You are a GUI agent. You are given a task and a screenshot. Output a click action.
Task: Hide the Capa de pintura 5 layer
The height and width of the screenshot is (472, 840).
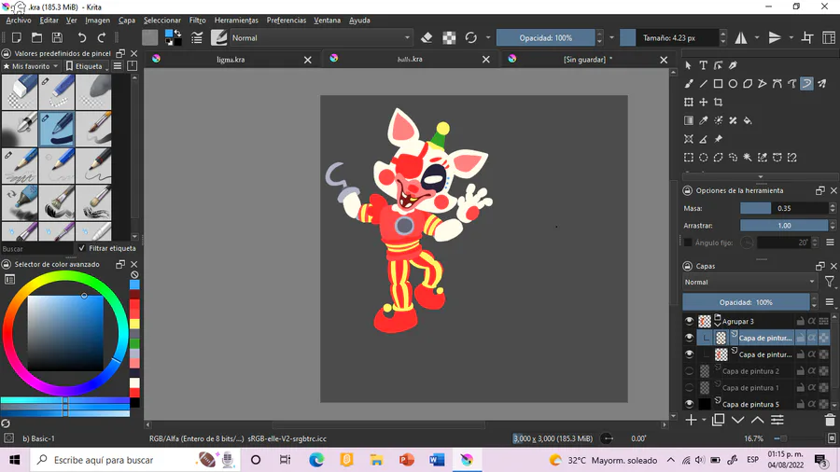click(690, 404)
